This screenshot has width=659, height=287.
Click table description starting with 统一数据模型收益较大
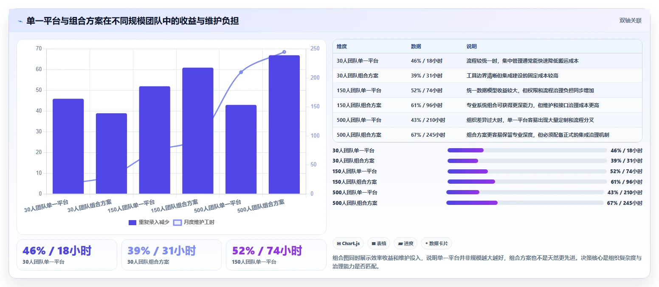[x=530, y=91]
